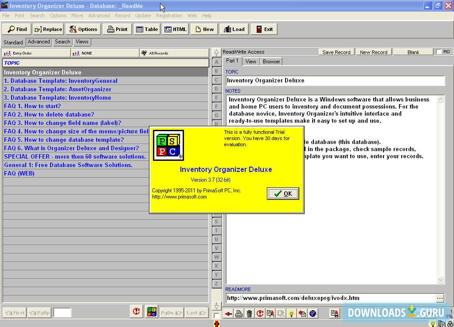Click the red refresh icon in record toolbar
454x327 pixels.
click(x=260, y=313)
